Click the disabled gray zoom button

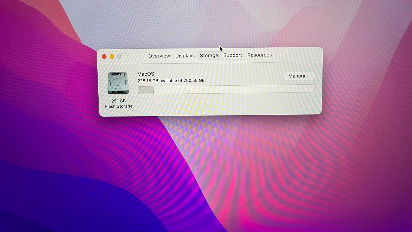(120, 56)
